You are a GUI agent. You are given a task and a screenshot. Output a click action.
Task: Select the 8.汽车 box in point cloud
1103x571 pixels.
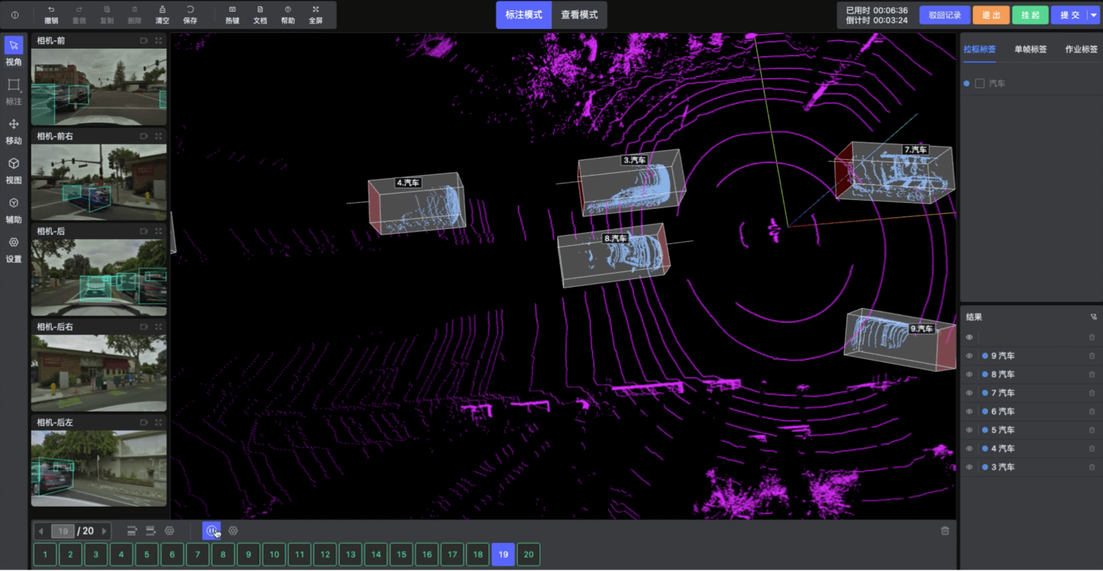(613, 256)
